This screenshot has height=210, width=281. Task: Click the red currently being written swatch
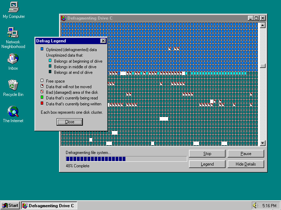pos(42,103)
